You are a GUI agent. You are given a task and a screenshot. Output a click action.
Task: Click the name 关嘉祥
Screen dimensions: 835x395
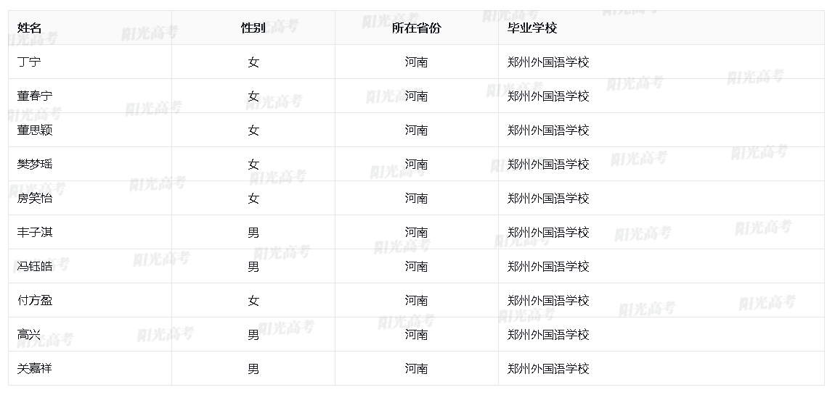35,369
